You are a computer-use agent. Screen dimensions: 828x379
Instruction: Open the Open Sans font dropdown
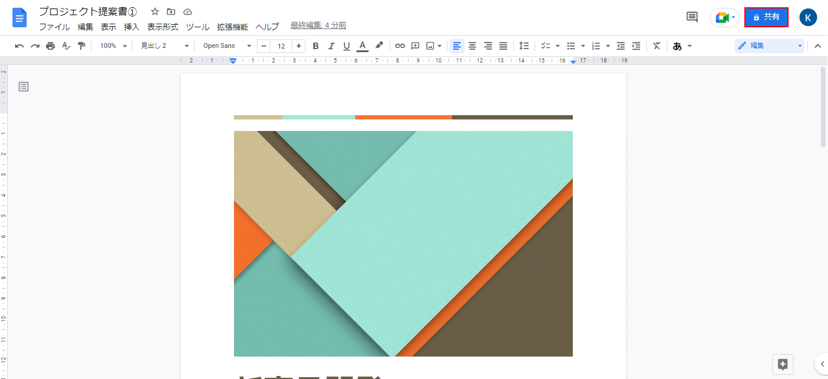pyautogui.click(x=227, y=45)
